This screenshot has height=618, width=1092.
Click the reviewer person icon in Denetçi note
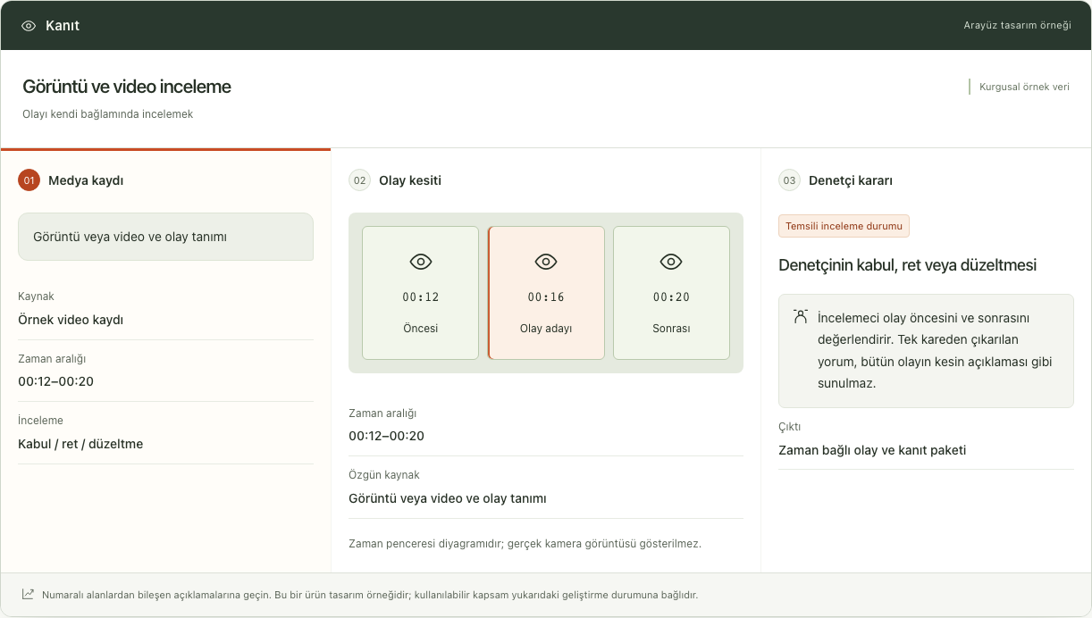pos(801,316)
